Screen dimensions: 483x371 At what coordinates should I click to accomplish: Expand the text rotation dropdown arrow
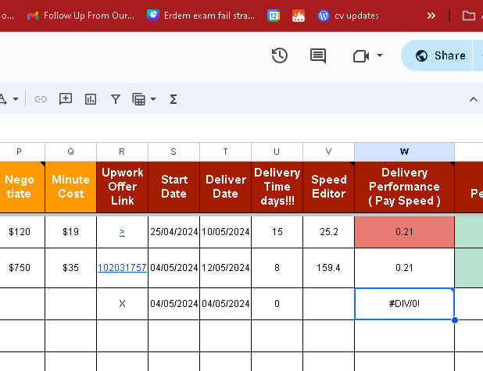click(x=16, y=99)
